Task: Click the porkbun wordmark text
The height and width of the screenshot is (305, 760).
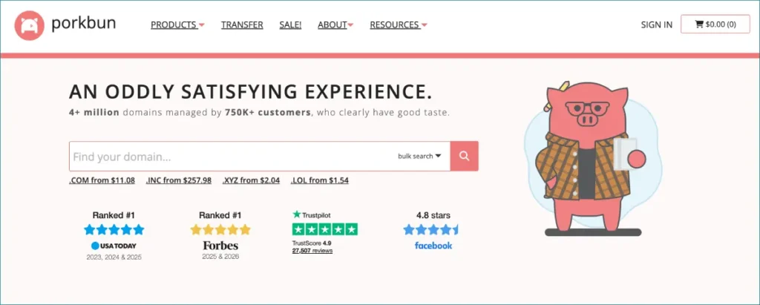Action: 83,24
